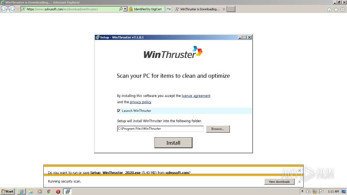Click the security lock icon
This screenshot has height=195, width=347.
click(130, 9)
